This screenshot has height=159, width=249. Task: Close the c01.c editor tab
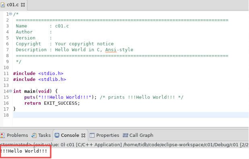[x=23, y=5]
